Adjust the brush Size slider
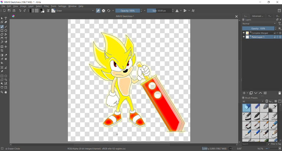 pos(159,11)
